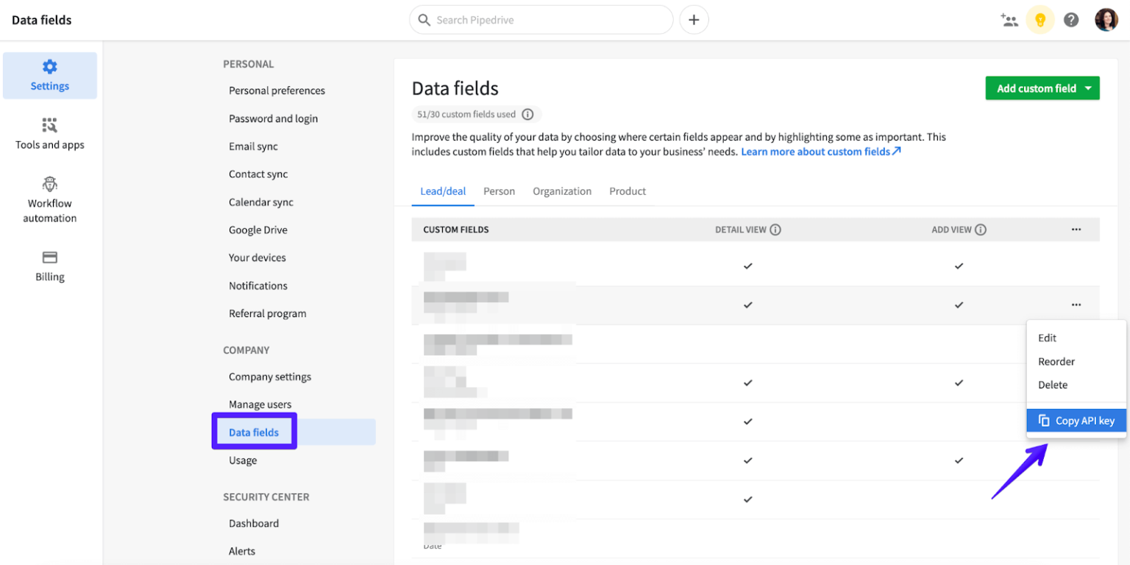
Task: Click the add people icon in the top bar
Action: (1010, 20)
